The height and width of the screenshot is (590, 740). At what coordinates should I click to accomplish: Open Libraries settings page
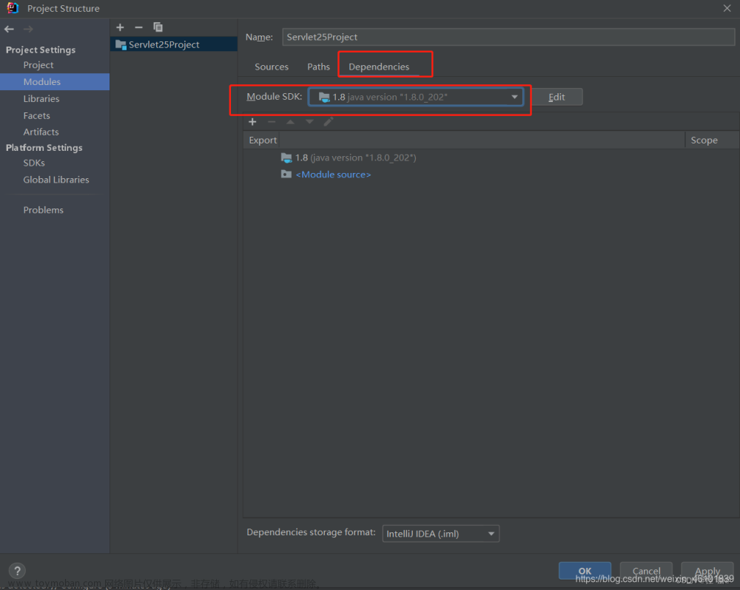(41, 98)
